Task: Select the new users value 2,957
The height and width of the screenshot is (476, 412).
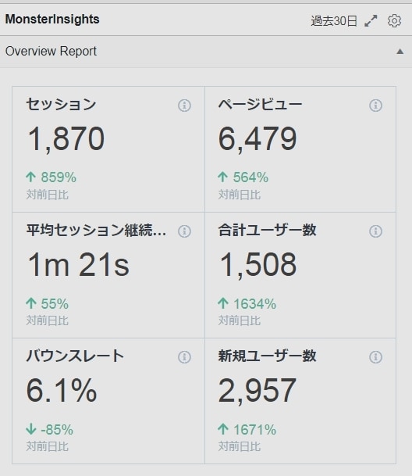Action: click(257, 391)
